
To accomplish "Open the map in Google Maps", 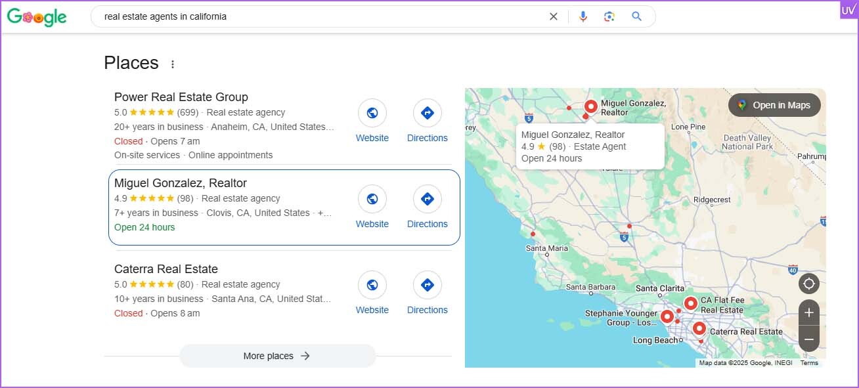I will tap(774, 105).
